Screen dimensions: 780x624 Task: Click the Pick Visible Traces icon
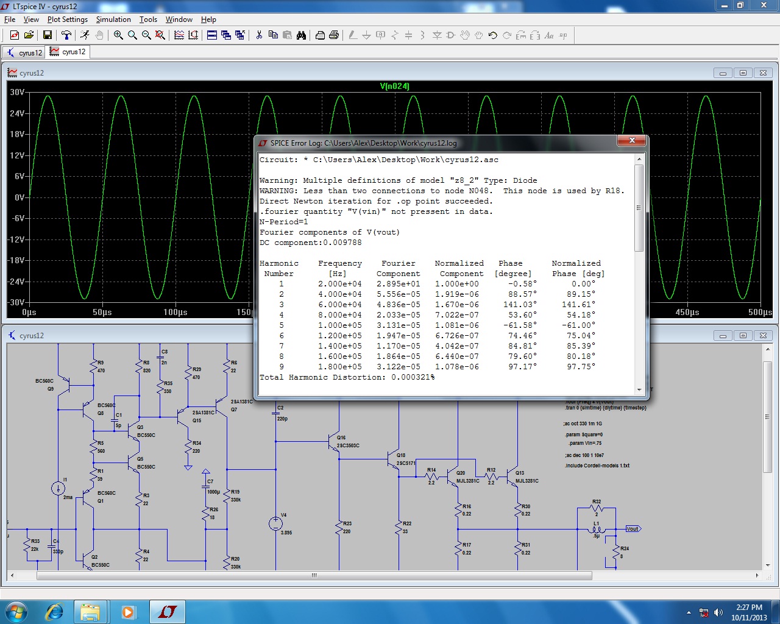[x=179, y=35]
